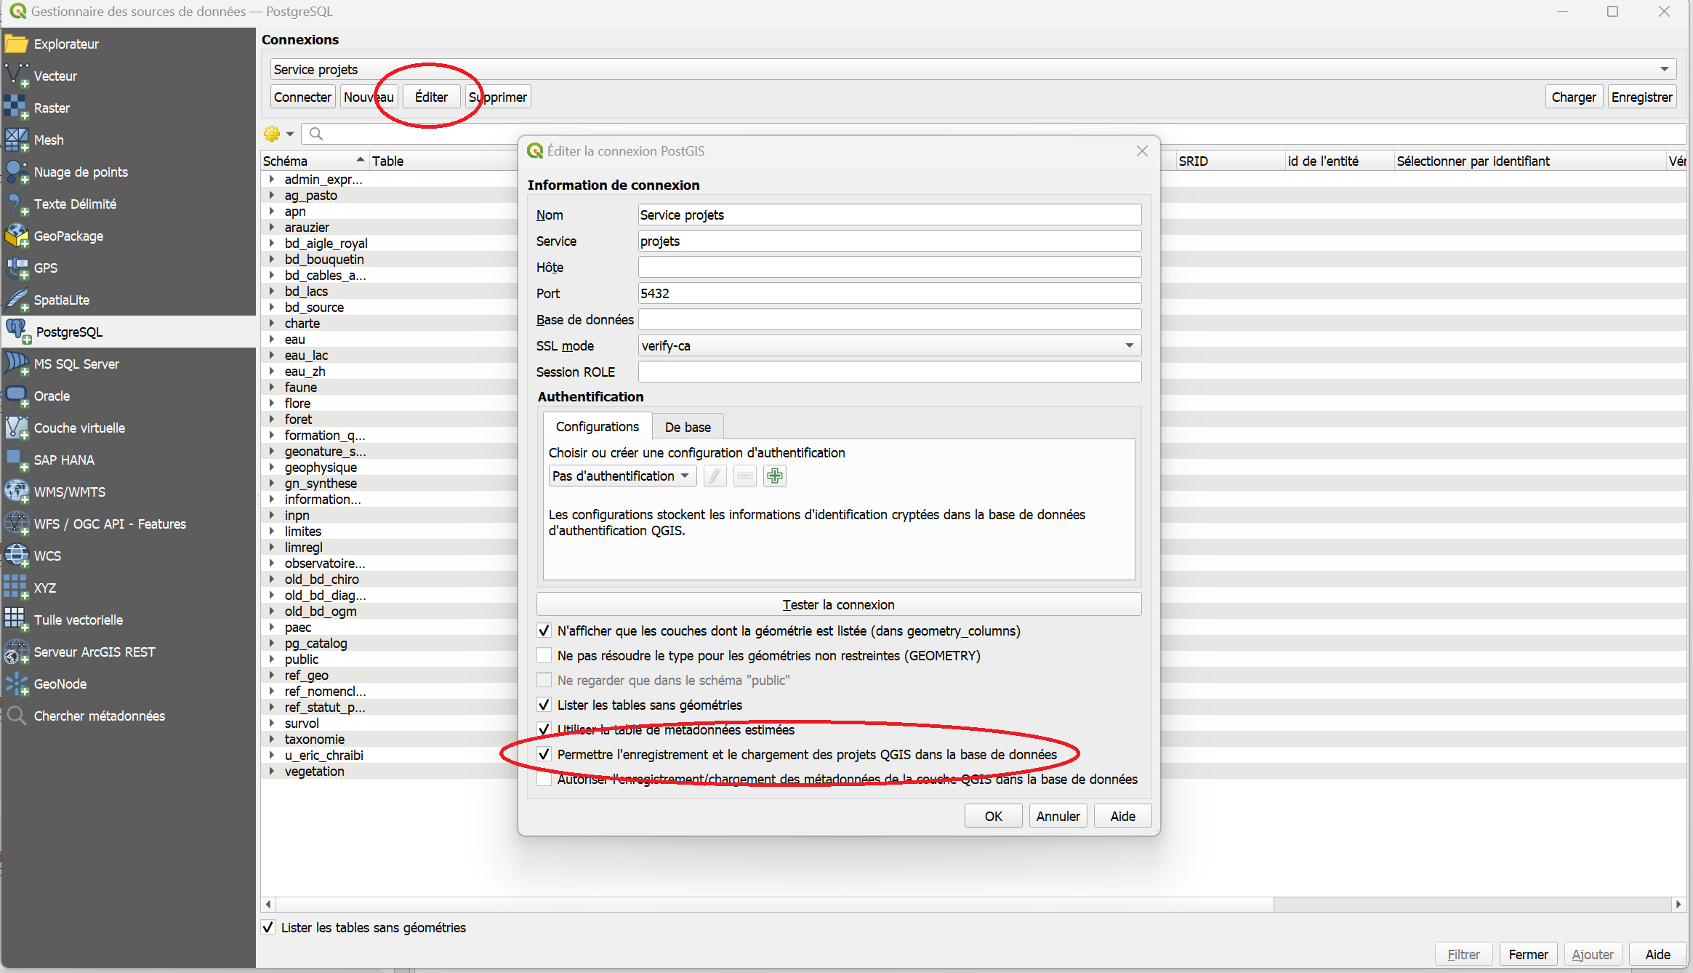Open the SpatiaLite source
Viewport: 1693px width, 973px height.
coord(128,300)
